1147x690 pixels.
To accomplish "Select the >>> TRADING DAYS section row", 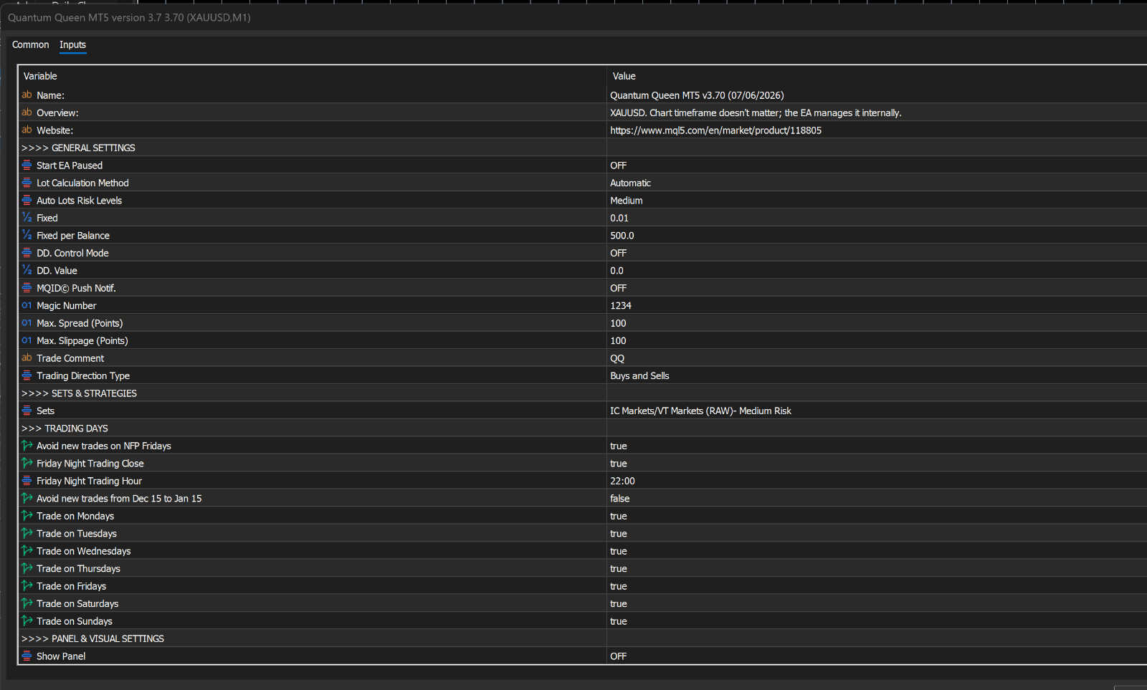I will [582, 428].
